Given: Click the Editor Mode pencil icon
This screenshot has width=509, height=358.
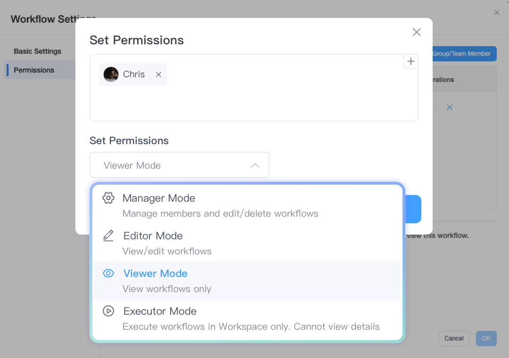Looking at the screenshot, I should point(108,236).
